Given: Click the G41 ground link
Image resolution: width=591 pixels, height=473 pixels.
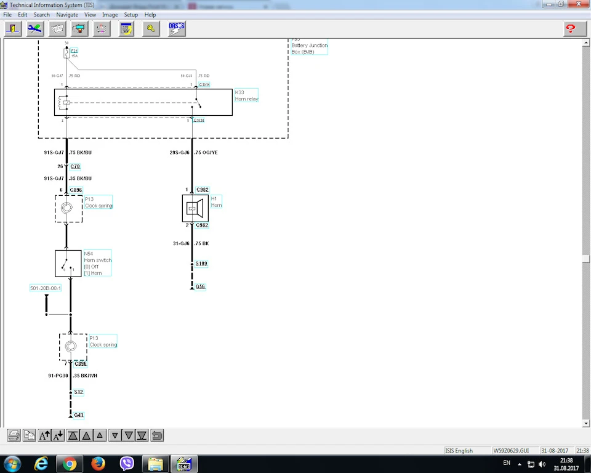Looking at the screenshot, I should (79, 415).
